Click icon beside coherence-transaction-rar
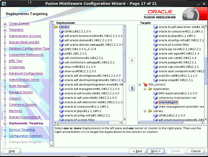The height and width of the screenshot is (157, 208). tap(156, 98)
